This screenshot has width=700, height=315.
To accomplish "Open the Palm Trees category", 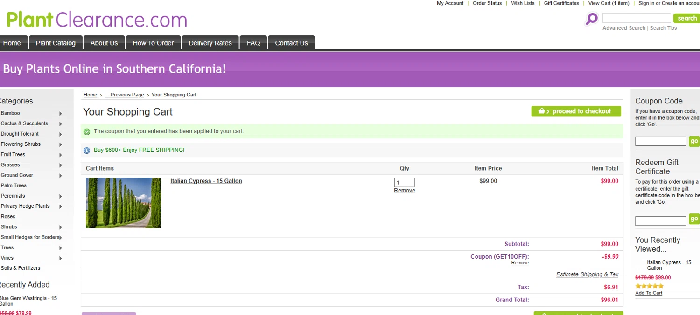I will [14, 185].
